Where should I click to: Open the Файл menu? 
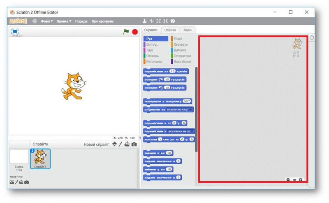coord(46,21)
